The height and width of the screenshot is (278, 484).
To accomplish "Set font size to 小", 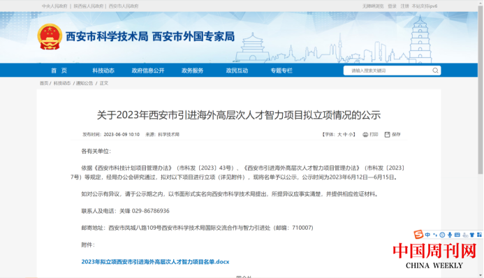I will click(x=351, y=135).
